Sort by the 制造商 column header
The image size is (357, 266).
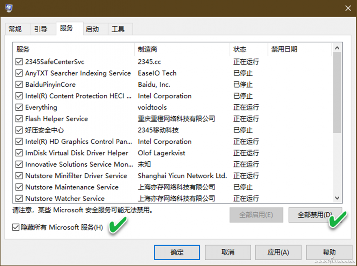click(182, 49)
